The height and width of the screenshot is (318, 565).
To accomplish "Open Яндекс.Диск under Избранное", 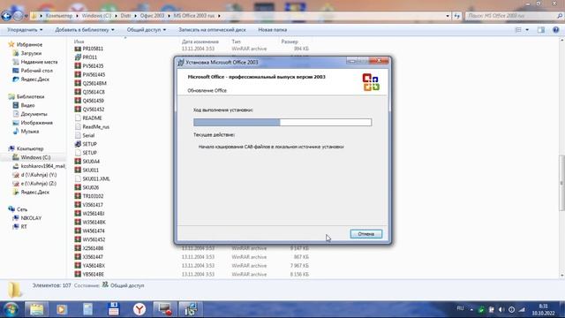I will (x=35, y=79).
